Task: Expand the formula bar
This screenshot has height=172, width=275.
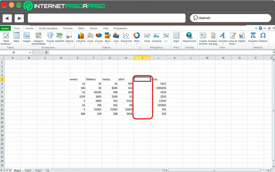Action: (274, 53)
